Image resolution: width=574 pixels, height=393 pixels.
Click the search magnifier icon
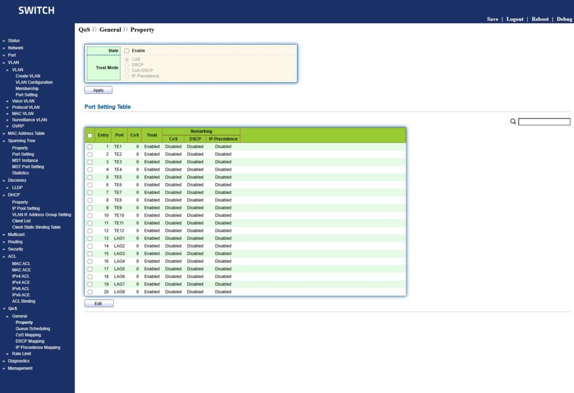513,122
